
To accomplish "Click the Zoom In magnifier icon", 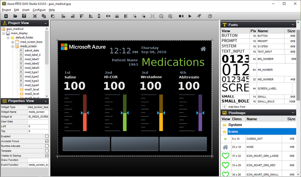I will coord(170,16).
